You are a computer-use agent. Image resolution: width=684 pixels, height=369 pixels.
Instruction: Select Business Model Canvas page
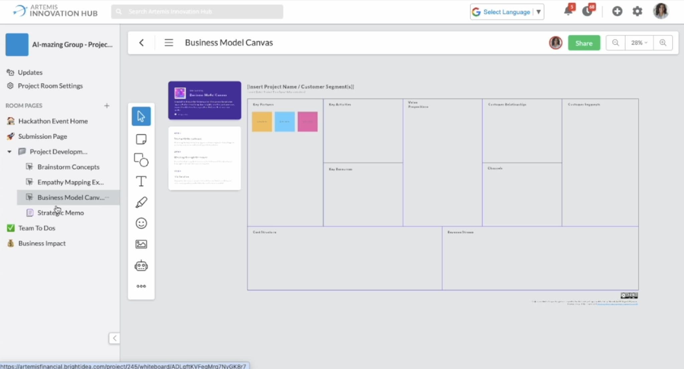pos(68,197)
